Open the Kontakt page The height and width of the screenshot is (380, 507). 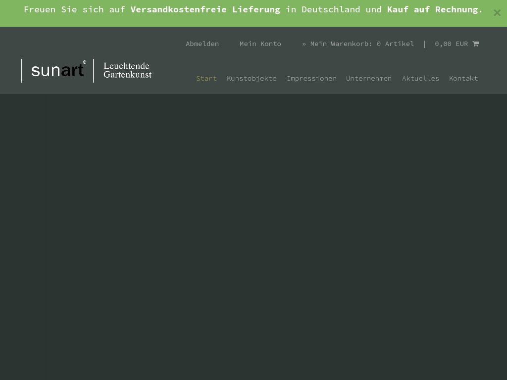[x=463, y=78]
